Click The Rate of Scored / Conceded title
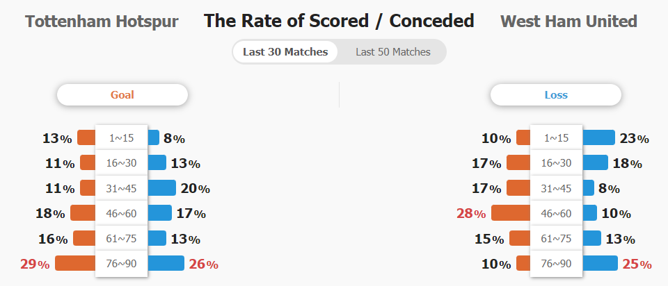The width and height of the screenshot is (668, 286). pos(339,21)
